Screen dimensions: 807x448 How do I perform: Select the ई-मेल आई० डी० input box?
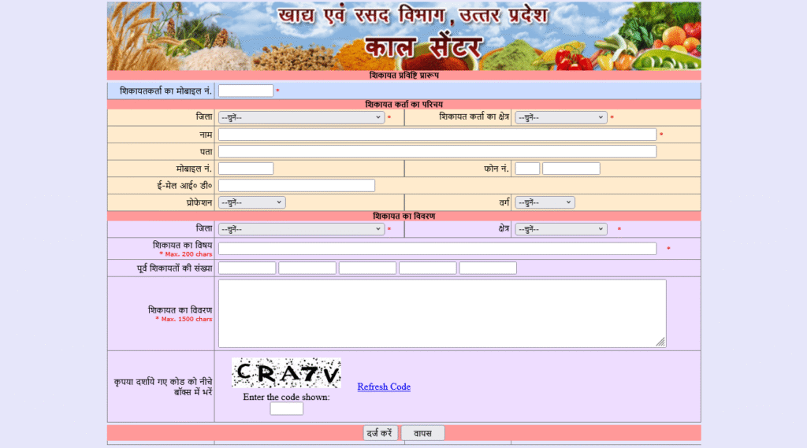tap(296, 186)
